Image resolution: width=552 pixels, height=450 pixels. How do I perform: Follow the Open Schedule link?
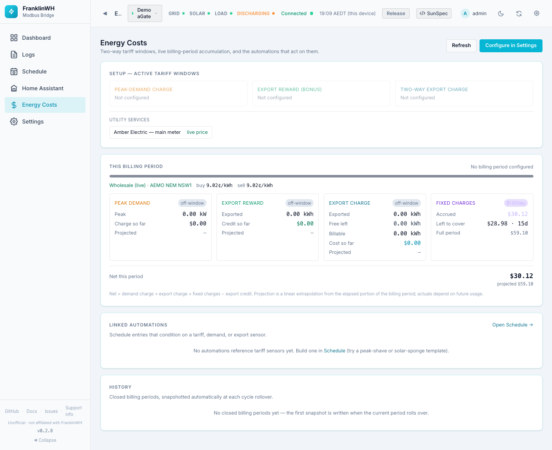(513, 325)
